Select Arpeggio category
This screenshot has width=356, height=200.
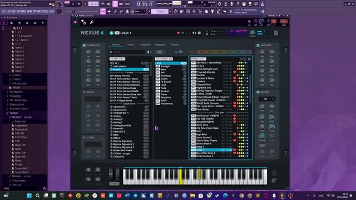click(171, 66)
